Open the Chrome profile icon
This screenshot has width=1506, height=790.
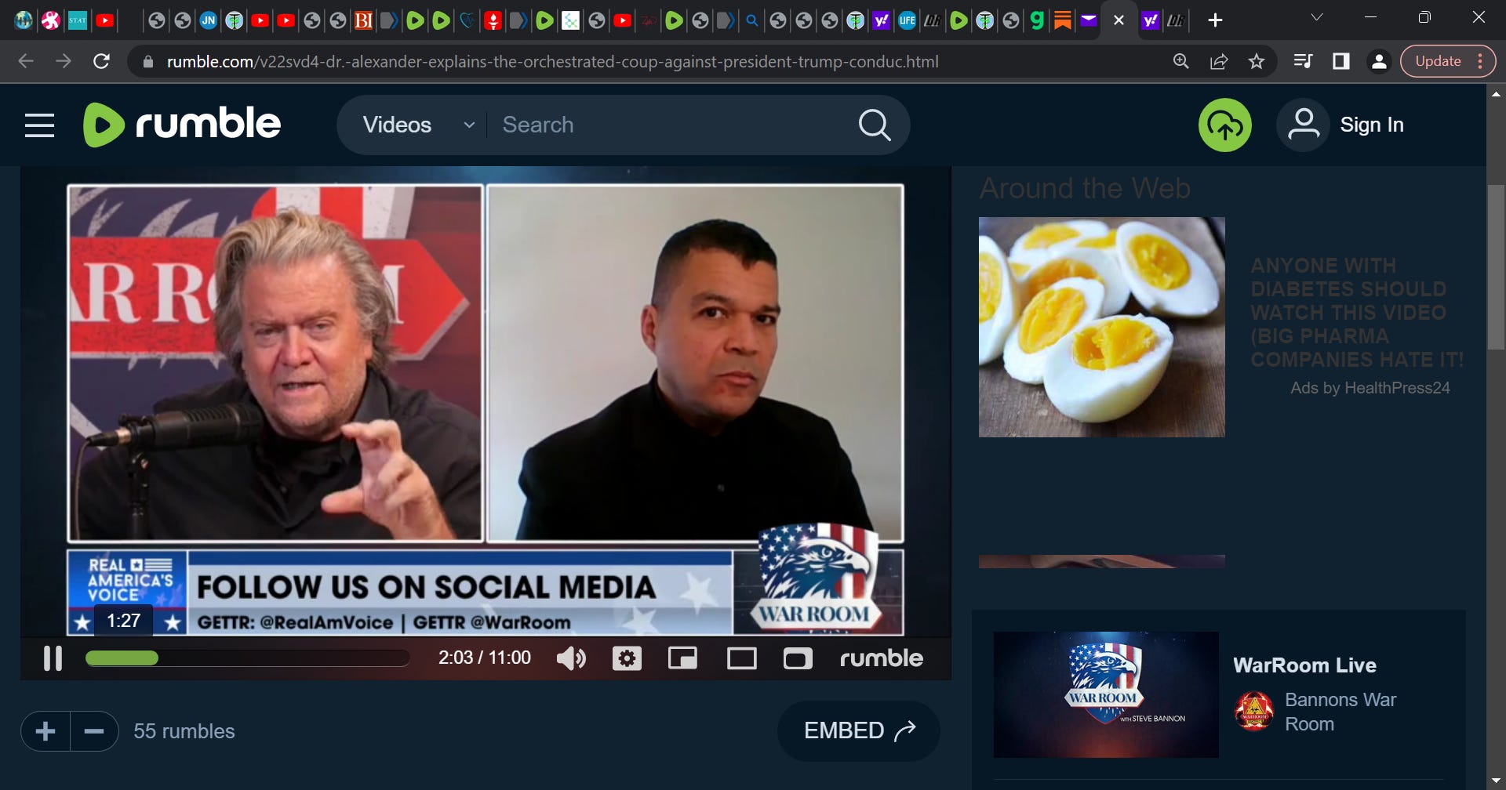(x=1378, y=61)
